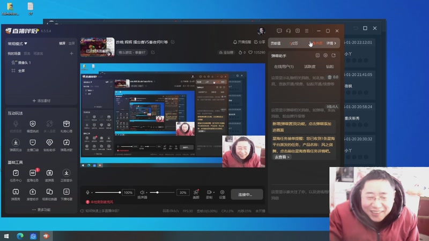Add a new scene with plus icon
Screen dimensions: 429x241
click(x=71, y=54)
